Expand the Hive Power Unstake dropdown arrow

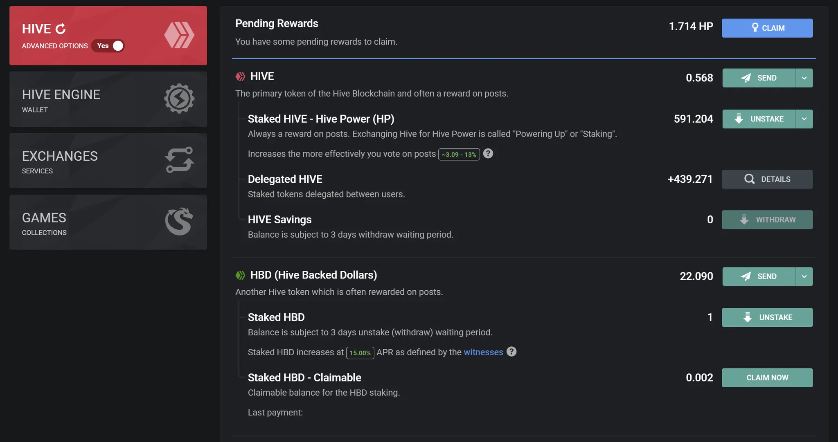(804, 119)
